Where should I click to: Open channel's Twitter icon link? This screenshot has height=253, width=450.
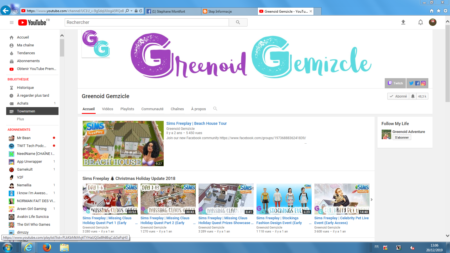(x=411, y=83)
